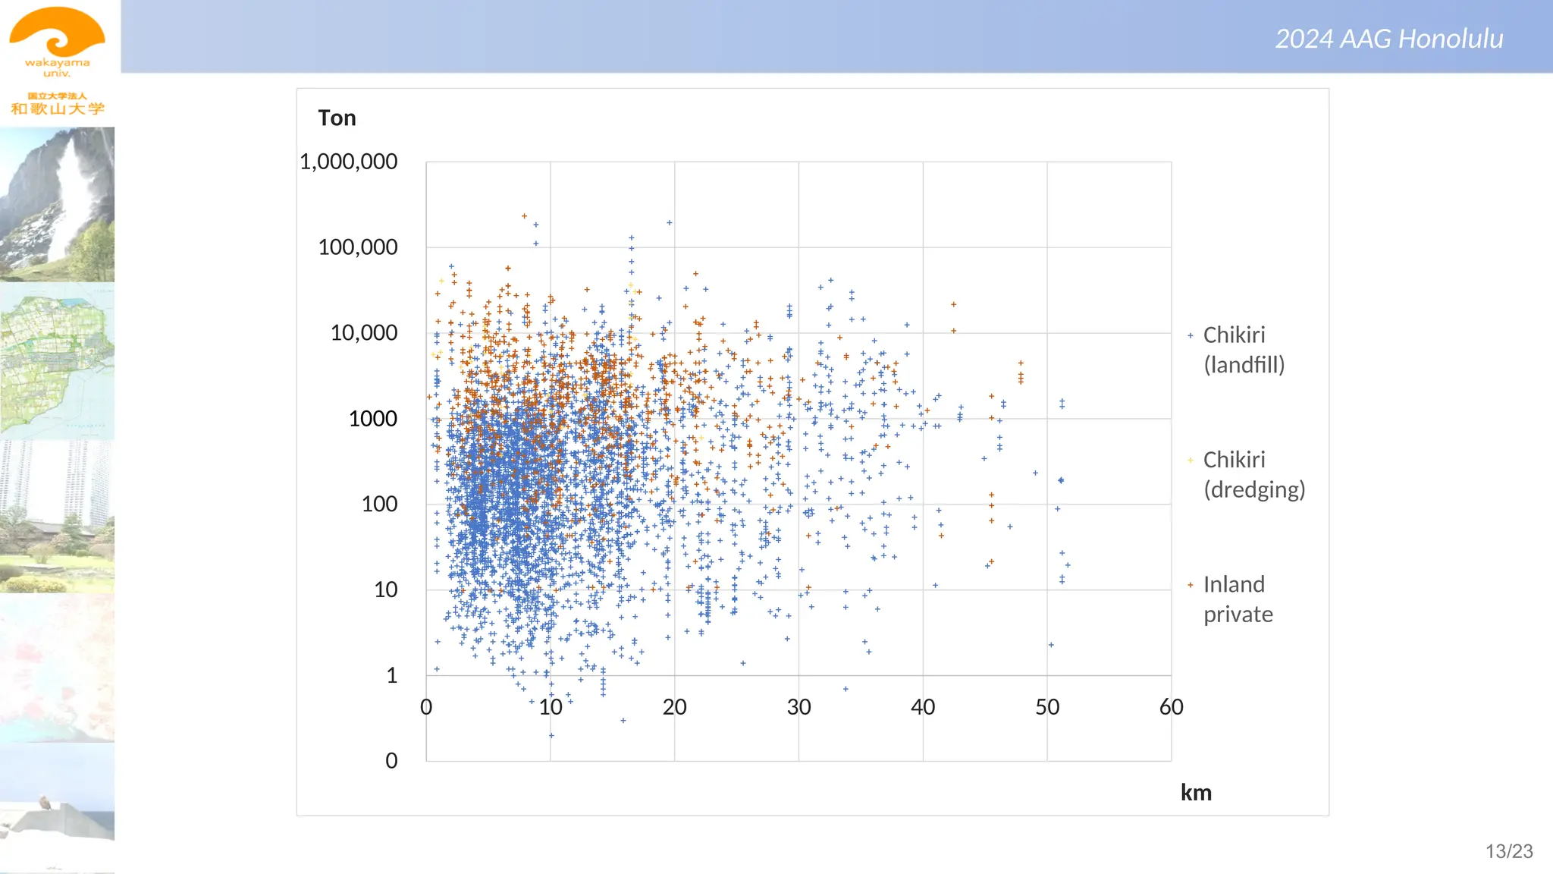Click the km axis title

1196,793
